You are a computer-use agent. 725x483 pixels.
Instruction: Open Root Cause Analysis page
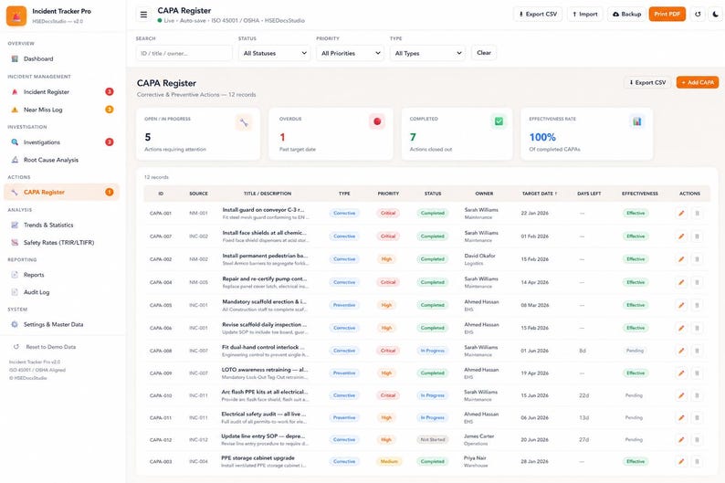pyautogui.click(x=61, y=160)
